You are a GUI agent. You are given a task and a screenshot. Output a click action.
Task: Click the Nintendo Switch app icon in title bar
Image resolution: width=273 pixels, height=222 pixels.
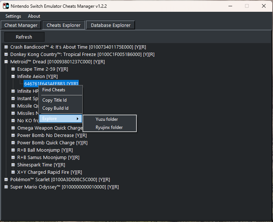tap(6, 6)
